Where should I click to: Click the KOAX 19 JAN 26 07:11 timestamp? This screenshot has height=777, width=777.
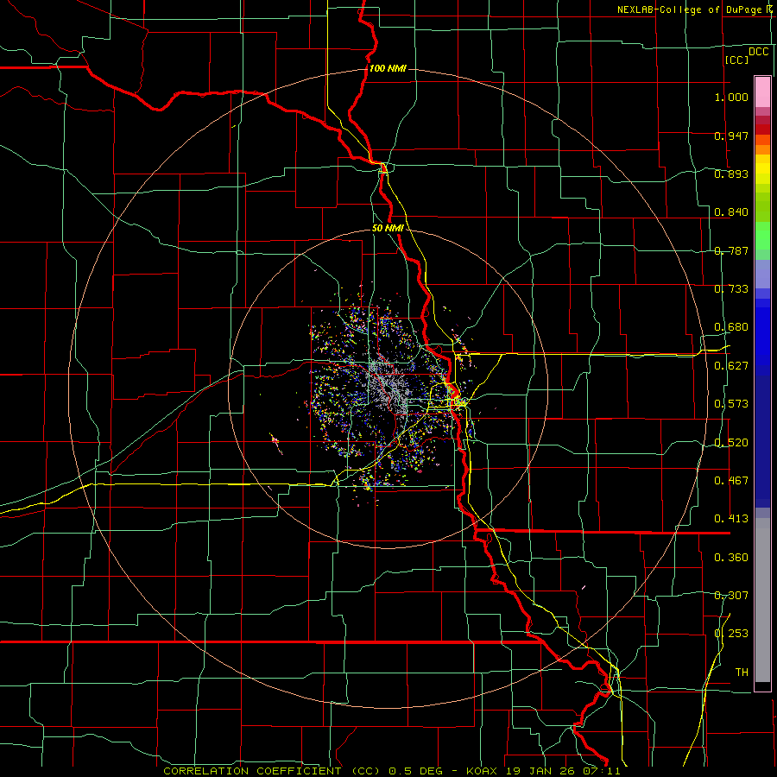(543, 771)
